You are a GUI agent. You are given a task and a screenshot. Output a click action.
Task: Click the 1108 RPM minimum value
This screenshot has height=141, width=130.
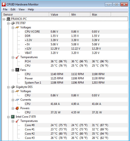(x=78, y=78)
